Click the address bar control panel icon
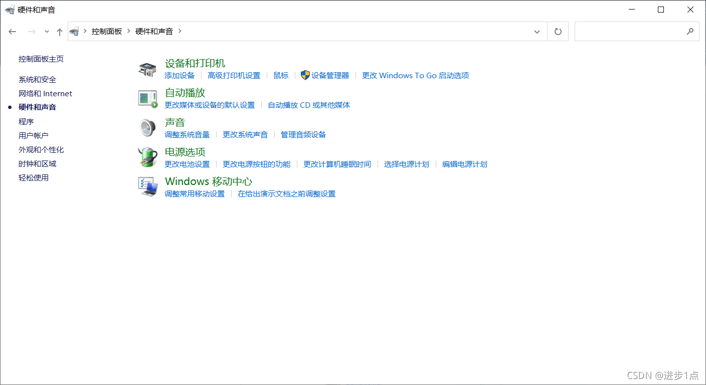 click(75, 31)
